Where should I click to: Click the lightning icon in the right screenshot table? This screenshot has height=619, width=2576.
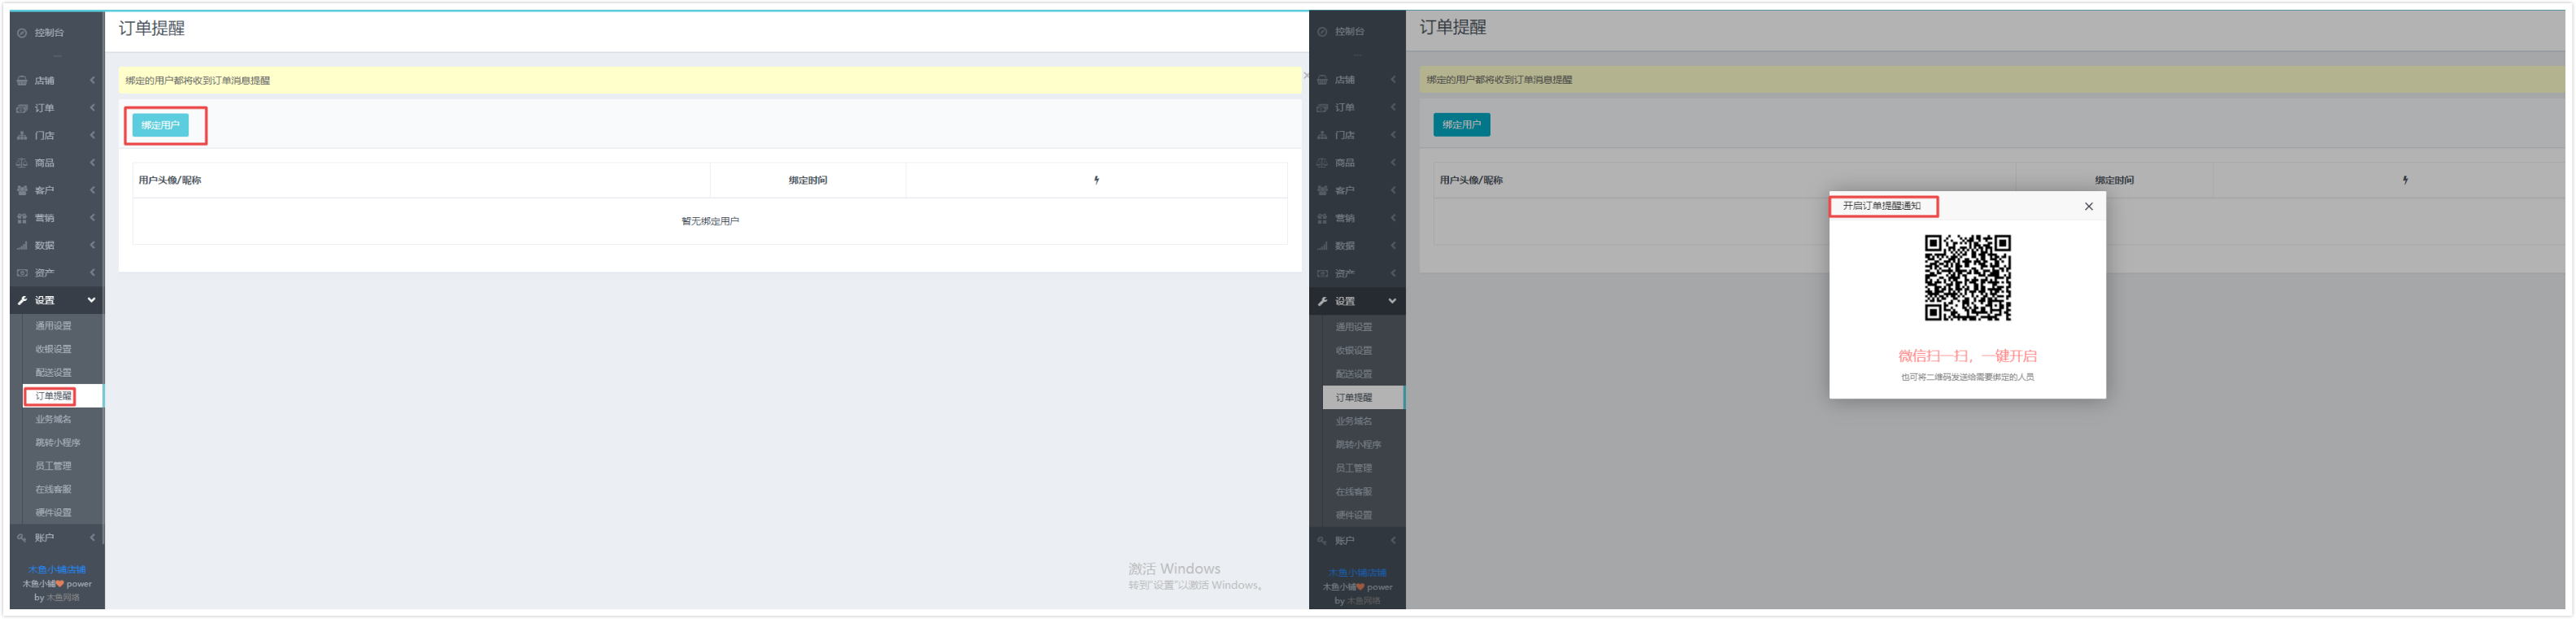pos(2405,181)
